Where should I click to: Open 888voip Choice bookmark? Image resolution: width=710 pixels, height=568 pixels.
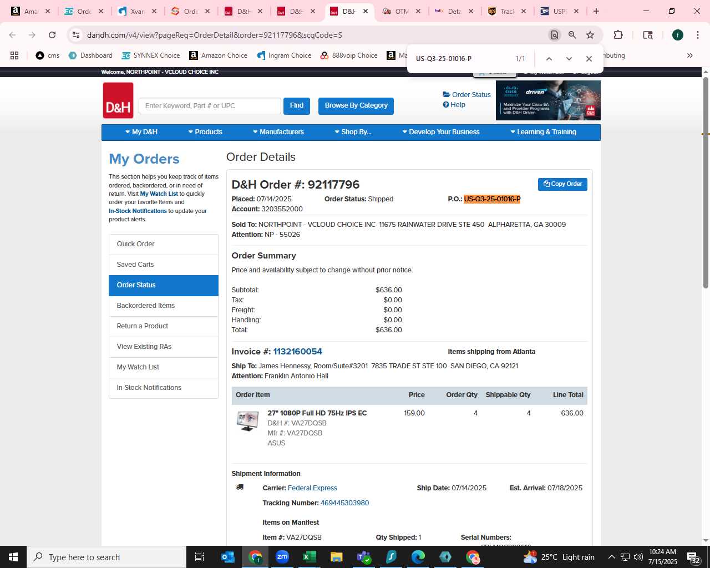(348, 55)
